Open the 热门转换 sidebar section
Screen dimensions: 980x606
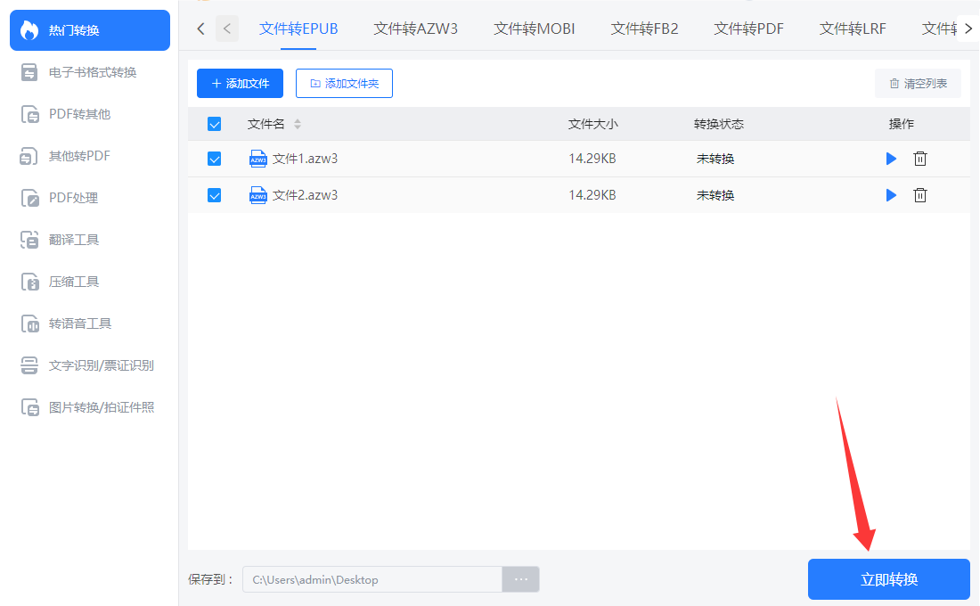[89, 30]
